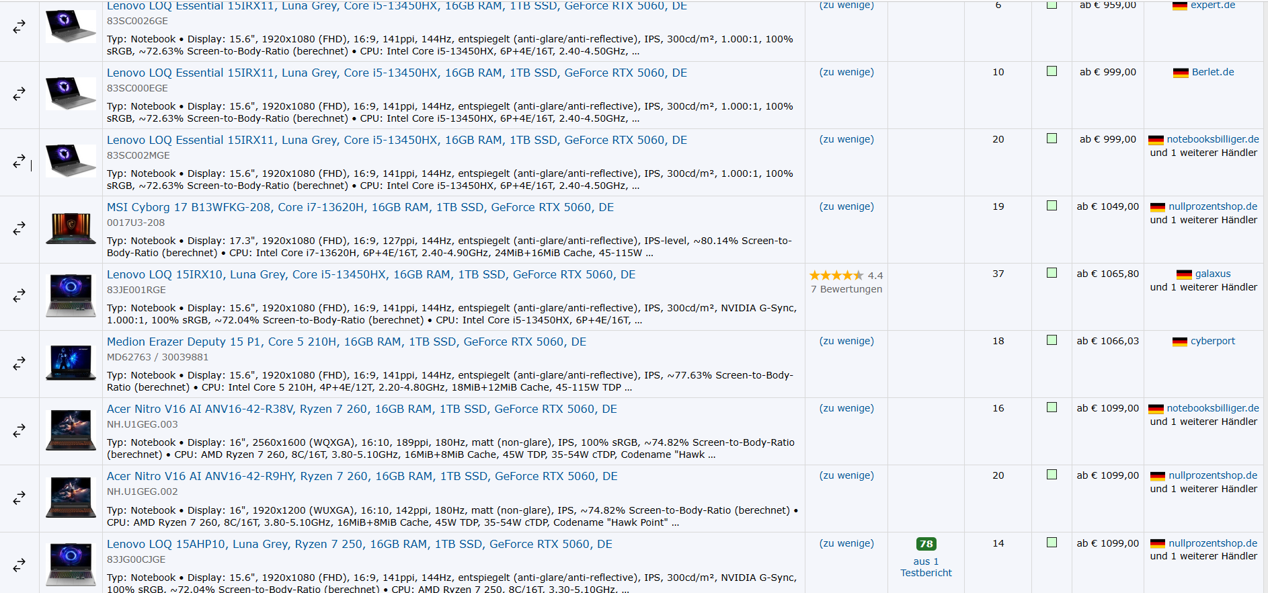Open Lenovo LOQ Essential title above 83SC000EGE
The width and height of the screenshot is (1268, 593).
click(397, 73)
